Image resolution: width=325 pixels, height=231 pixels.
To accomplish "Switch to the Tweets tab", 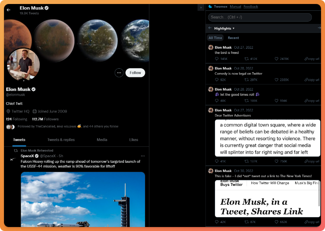I will [x=19, y=140].
